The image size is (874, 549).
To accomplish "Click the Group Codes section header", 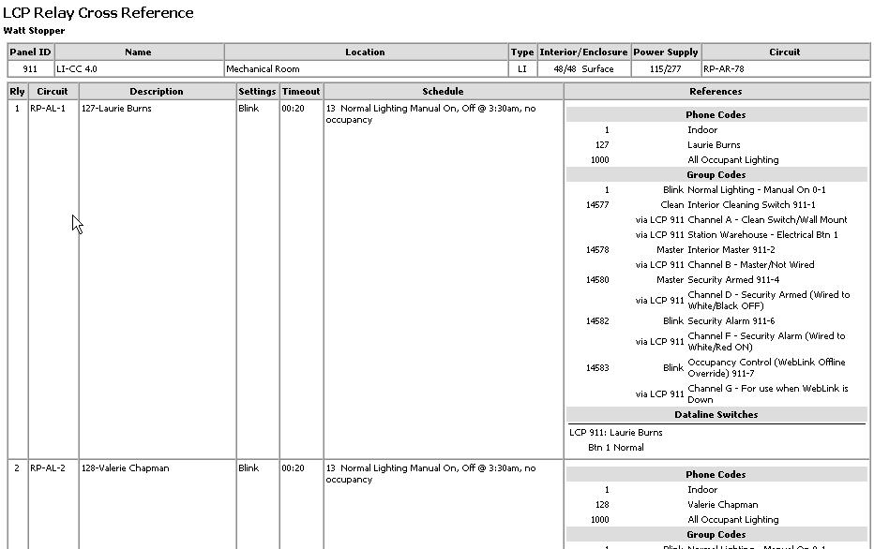I will coord(716,174).
